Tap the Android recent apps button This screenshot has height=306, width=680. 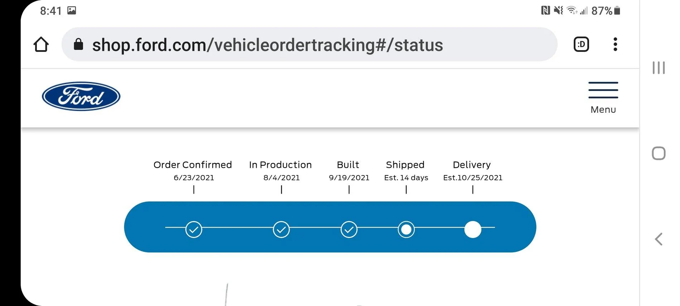(x=659, y=68)
